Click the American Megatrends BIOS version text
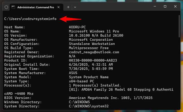The height and width of the screenshot is (112, 183). (111, 98)
